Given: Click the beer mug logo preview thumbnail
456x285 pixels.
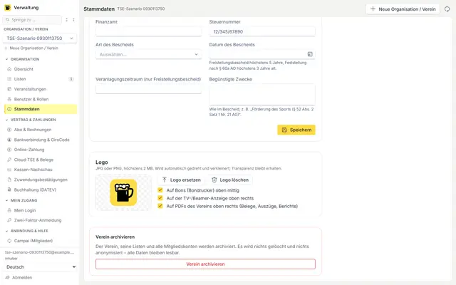Looking at the screenshot, I should (x=123, y=192).
